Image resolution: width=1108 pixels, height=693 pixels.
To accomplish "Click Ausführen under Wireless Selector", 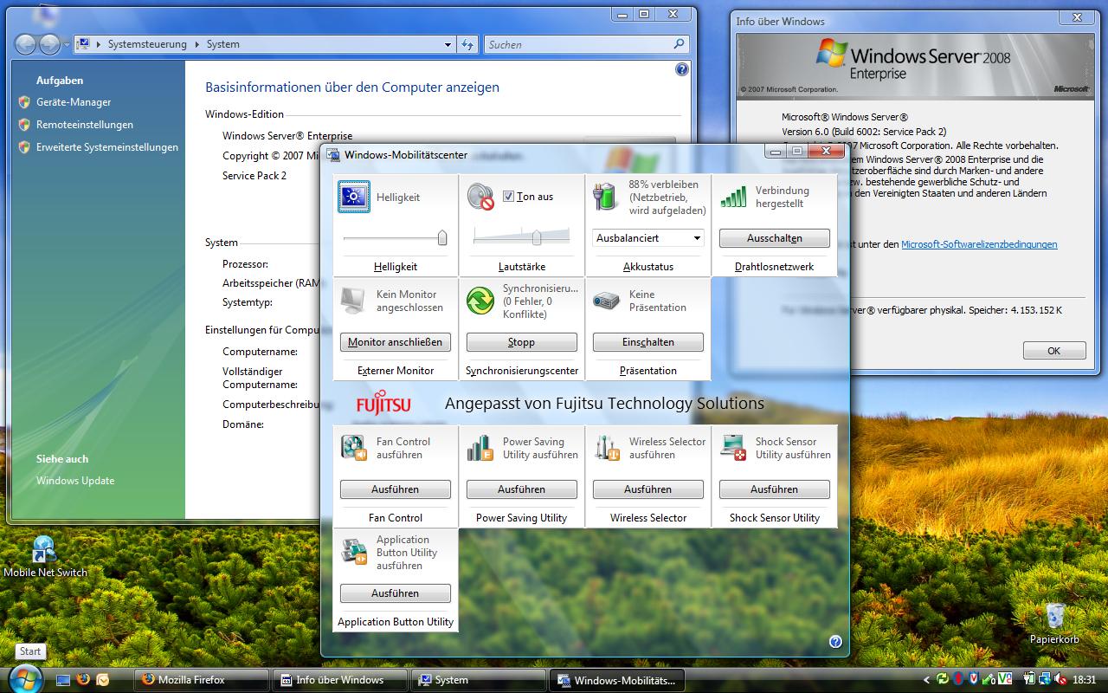I will click(x=648, y=489).
